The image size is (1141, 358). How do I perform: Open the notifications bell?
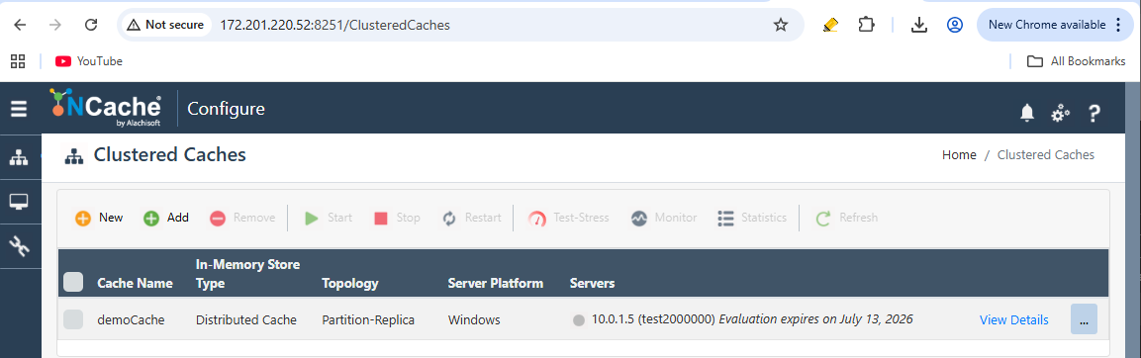[1027, 113]
